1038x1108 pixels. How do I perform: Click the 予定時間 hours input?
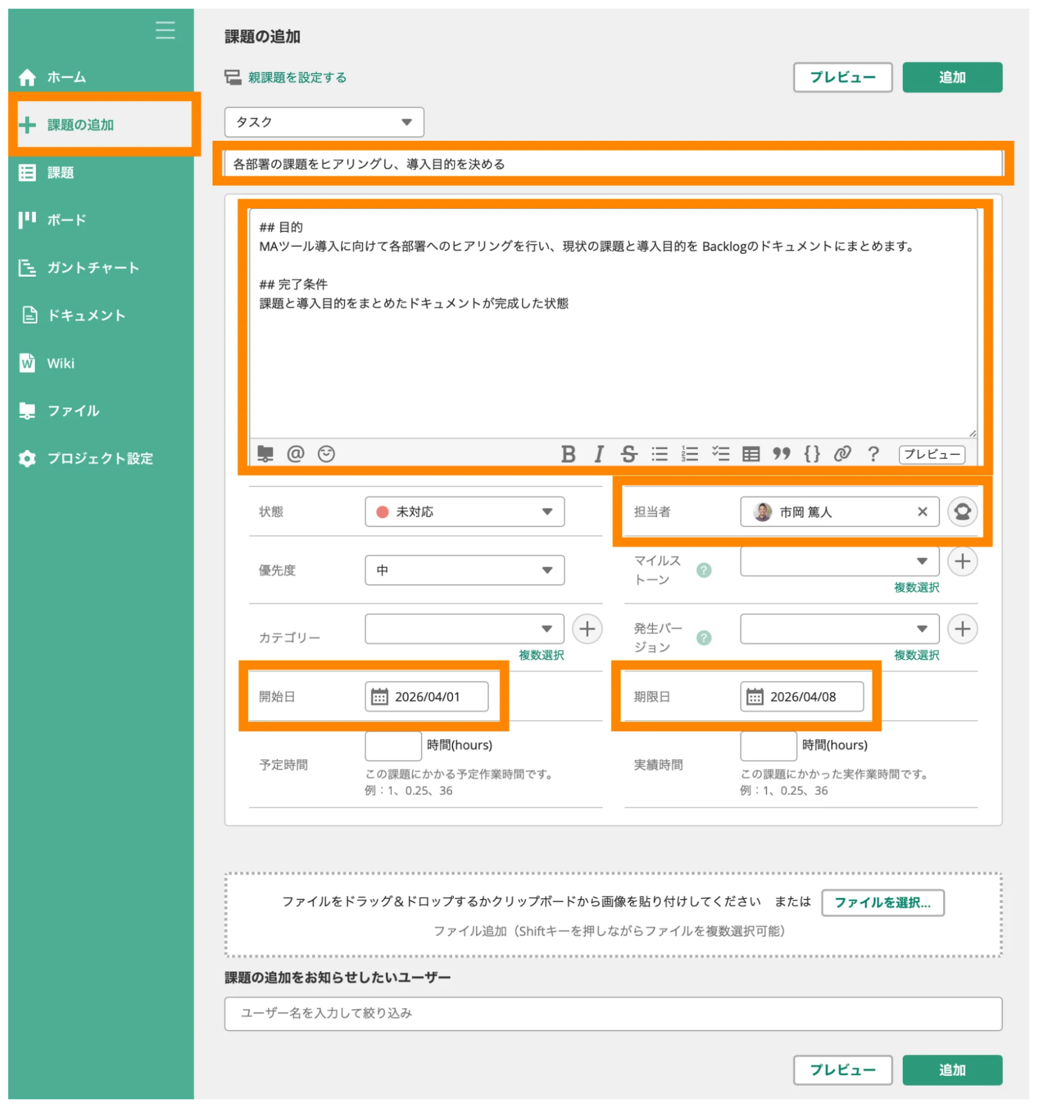click(x=393, y=746)
